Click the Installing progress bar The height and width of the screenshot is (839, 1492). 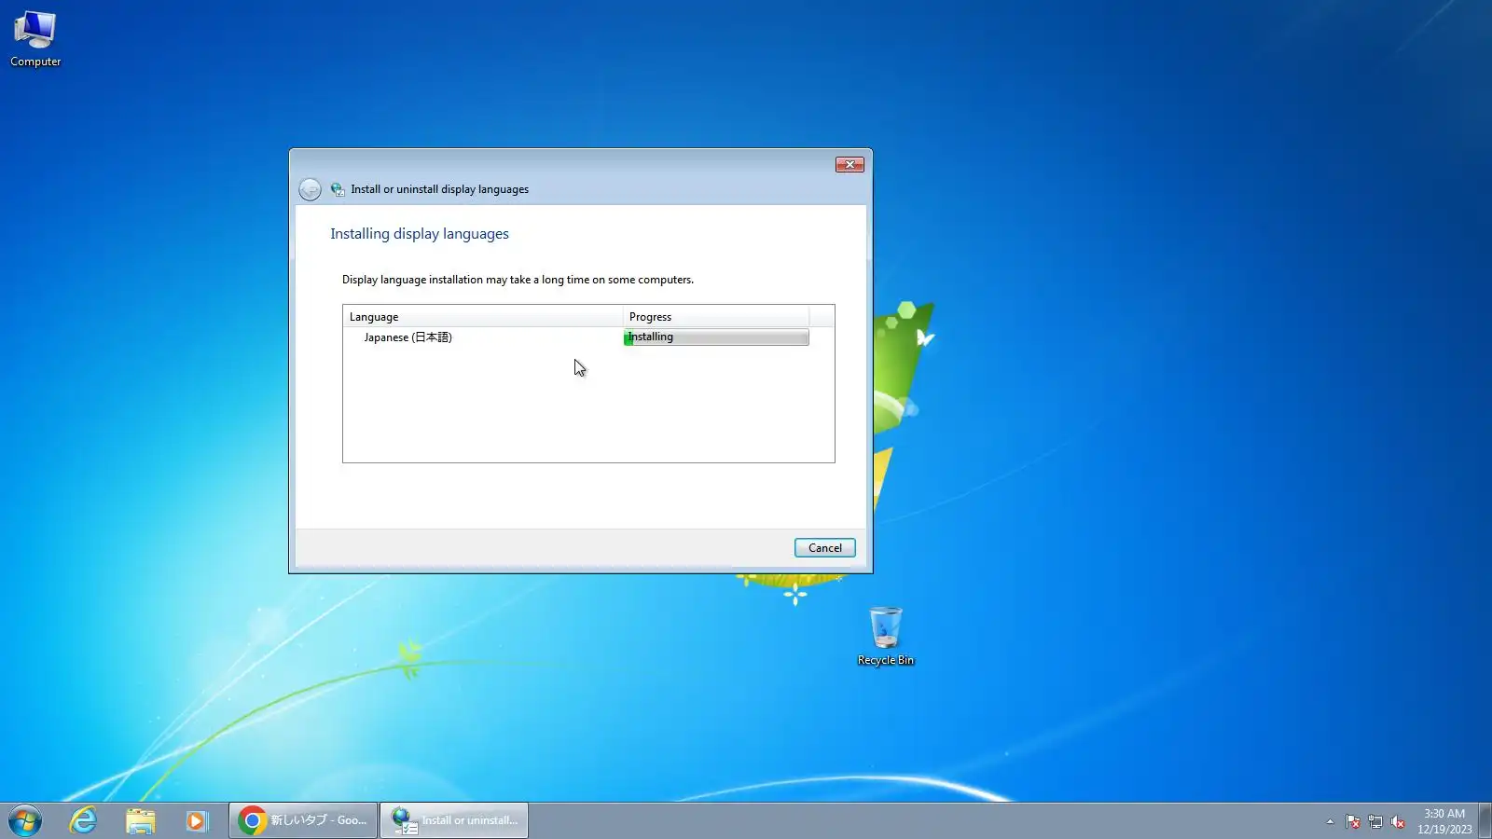716,337
